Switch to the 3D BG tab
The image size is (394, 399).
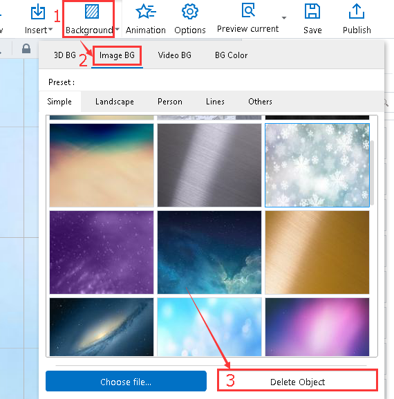pyautogui.click(x=65, y=55)
